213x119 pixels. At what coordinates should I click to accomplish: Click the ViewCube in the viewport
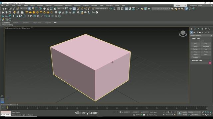(x=183, y=33)
